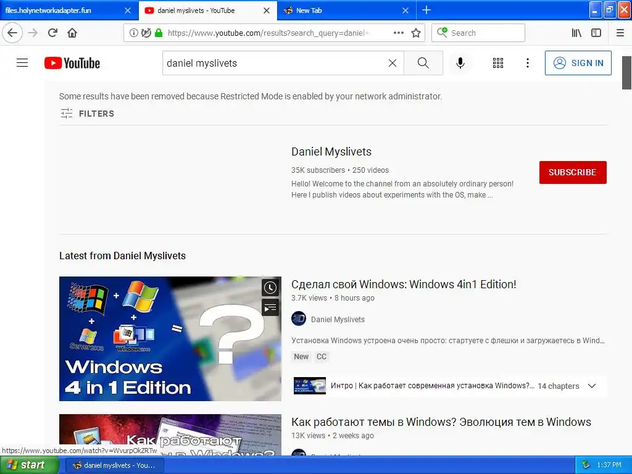The image size is (632, 474).
Task: Open YouTube settings three-dot menu
Action: coord(528,63)
